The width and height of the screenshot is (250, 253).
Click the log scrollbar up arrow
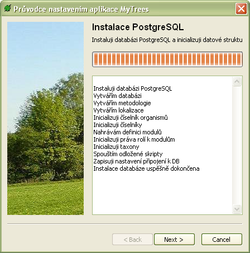[x=237, y=81]
